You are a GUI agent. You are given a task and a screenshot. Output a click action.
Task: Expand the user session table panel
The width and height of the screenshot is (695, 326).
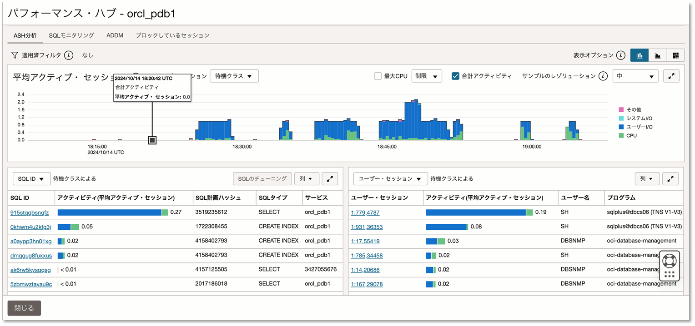[x=670, y=179]
